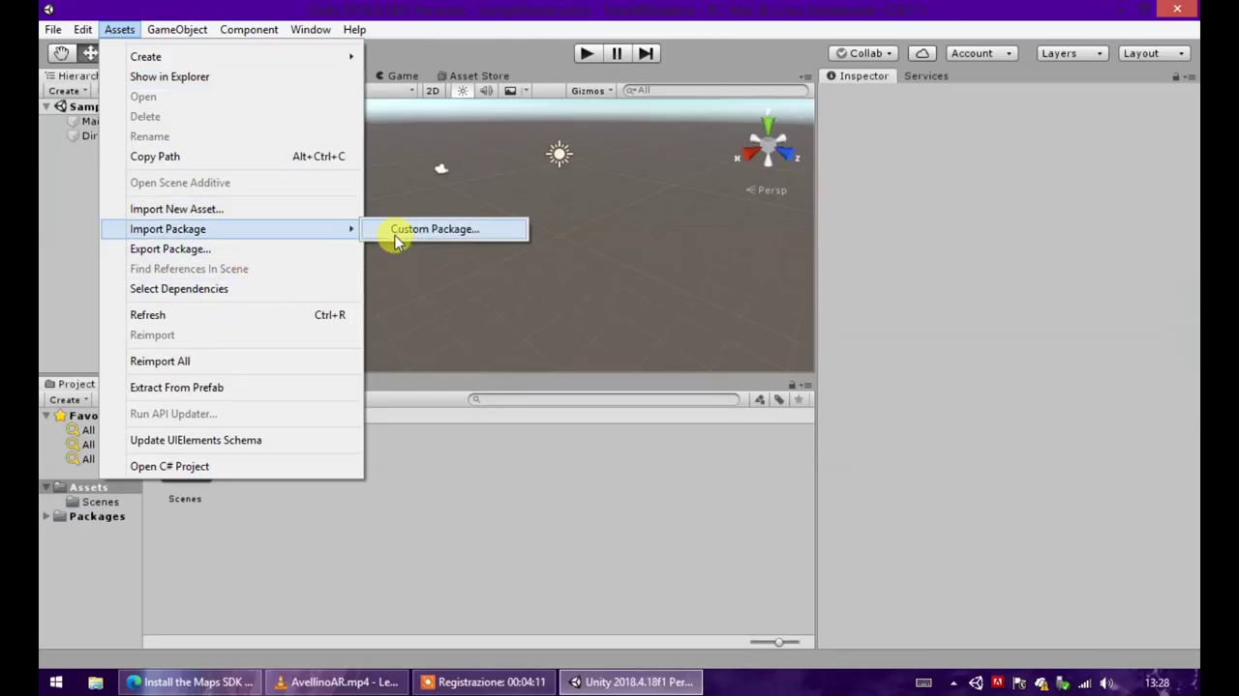This screenshot has height=696, width=1239.
Task: Toggle scene audio speaker icon
Action: click(x=486, y=91)
